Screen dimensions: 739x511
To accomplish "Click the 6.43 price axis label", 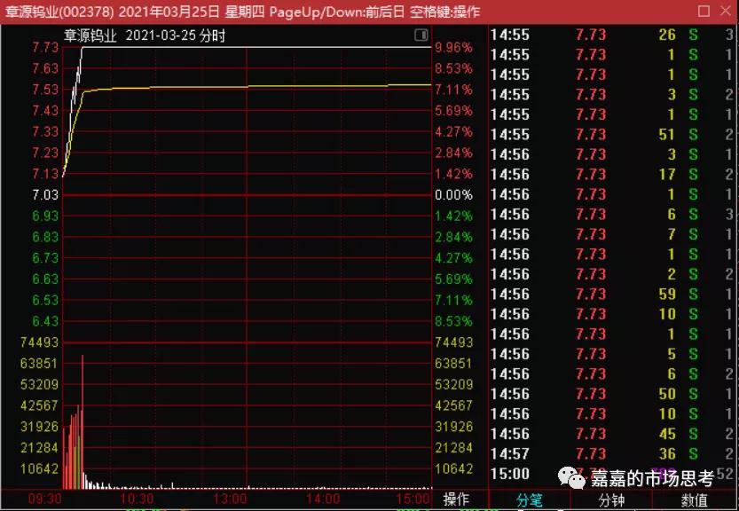I will click(45, 321).
